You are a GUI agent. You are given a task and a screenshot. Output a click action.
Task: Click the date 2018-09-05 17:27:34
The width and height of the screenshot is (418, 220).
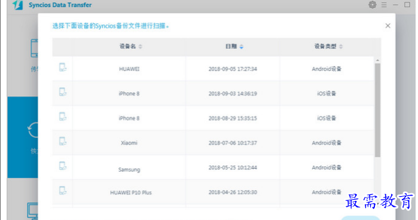coord(233,69)
